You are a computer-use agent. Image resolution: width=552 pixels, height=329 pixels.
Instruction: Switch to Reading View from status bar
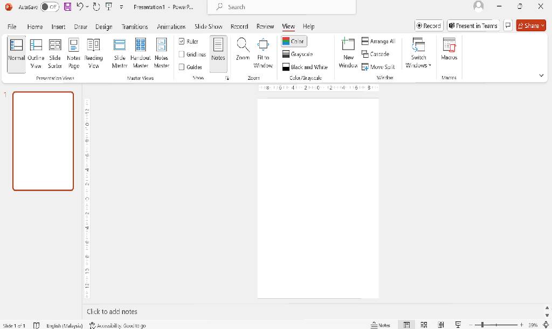(441, 325)
